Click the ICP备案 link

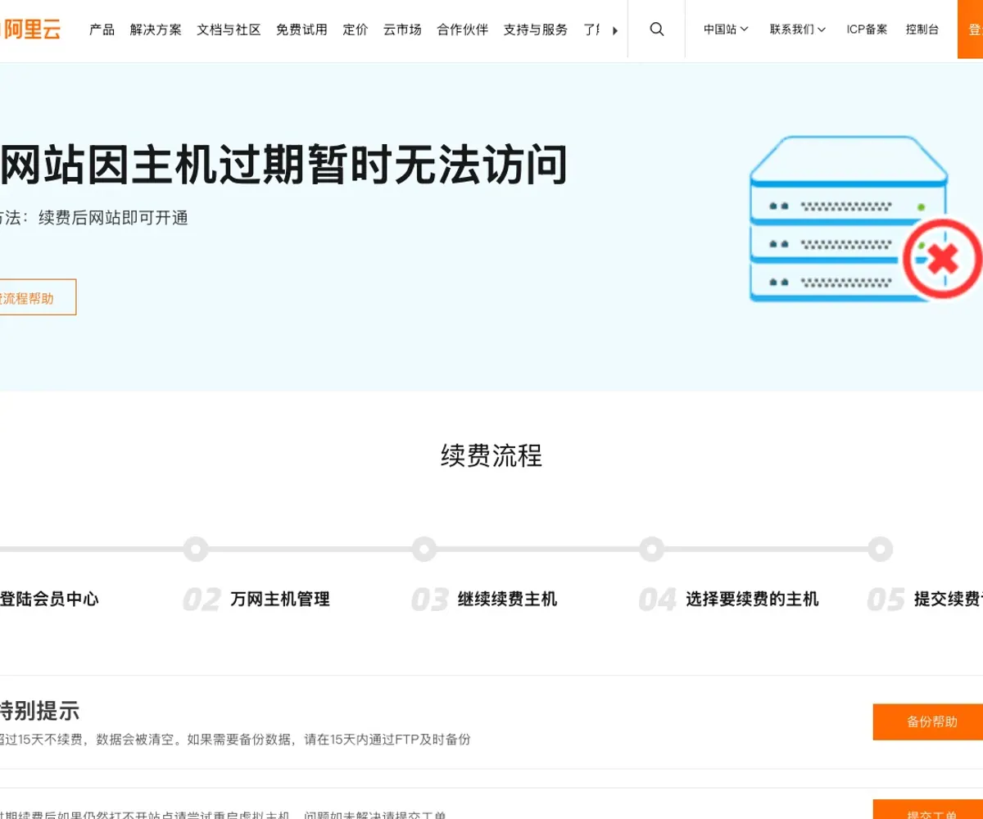tap(867, 29)
